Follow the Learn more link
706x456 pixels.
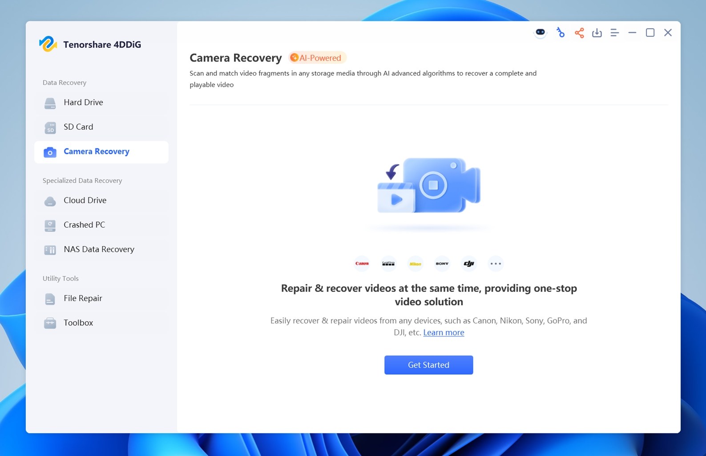(x=444, y=332)
